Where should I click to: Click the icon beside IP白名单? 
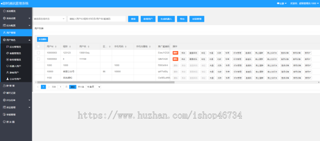[4, 100]
